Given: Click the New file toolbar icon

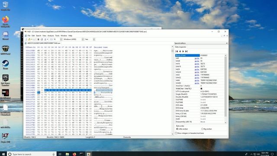Looking at the screenshot, I should (x=26, y=39).
